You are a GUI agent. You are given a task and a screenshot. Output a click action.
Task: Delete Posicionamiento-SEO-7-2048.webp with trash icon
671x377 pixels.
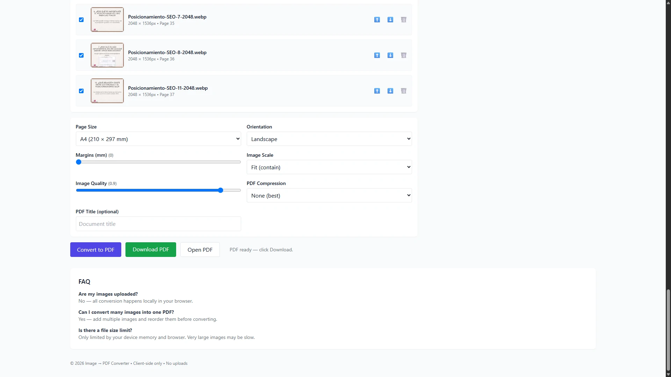[x=403, y=20]
